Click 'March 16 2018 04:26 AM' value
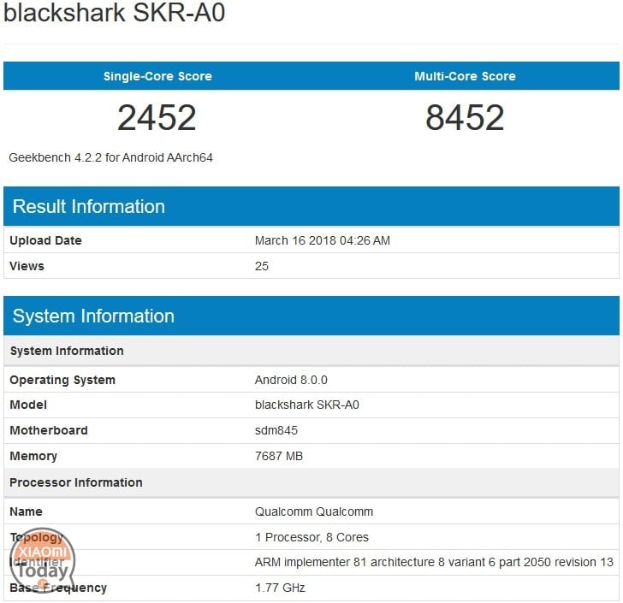Image resolution: width=623 pixels, height=603 pixels. point(323,240)
